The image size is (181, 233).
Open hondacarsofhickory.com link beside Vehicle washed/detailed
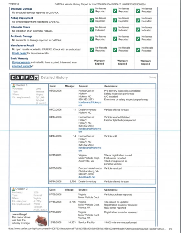click(x=90, y=130)
